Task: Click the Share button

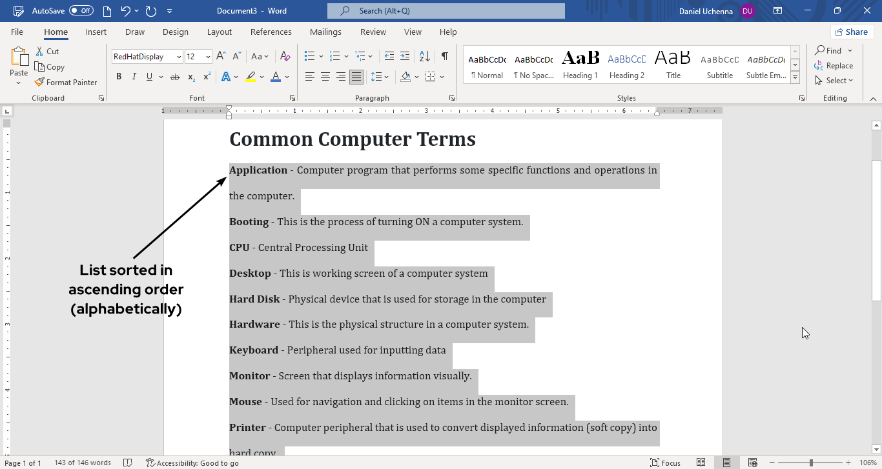Action: click(x=852, y=32)
